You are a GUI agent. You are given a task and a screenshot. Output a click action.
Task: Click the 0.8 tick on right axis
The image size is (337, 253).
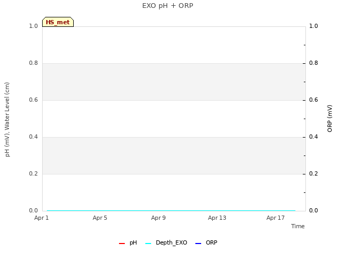click(314, 63)
